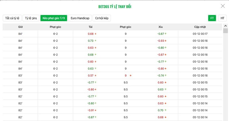Viewport: 229px width, 121px height.
Task: Click the Tài column header
Action: point(91,27)
